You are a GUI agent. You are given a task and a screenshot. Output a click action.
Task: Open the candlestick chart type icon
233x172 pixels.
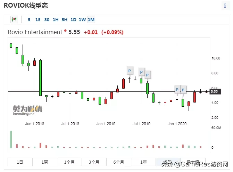[x=14, y=19]
